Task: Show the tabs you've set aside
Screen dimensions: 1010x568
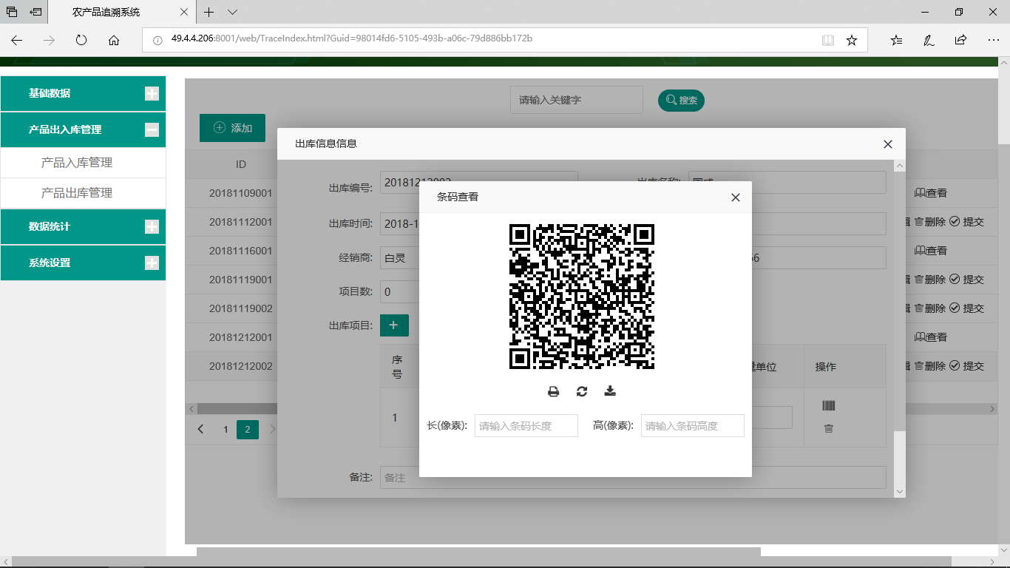Action: tap(12, 12)
